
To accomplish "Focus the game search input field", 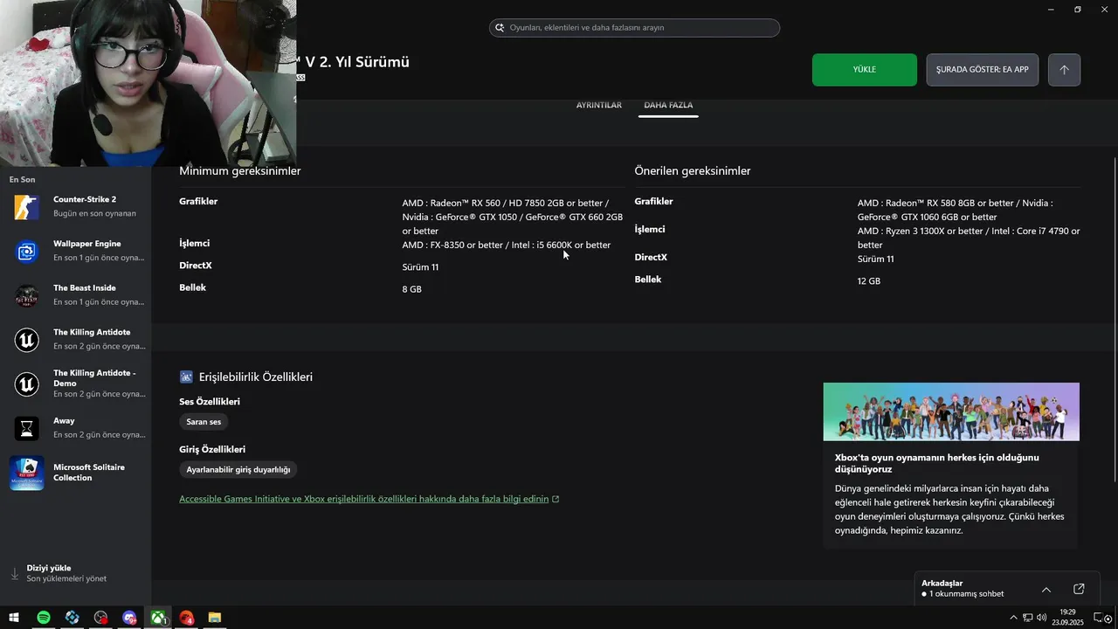I will pos(634,28).
